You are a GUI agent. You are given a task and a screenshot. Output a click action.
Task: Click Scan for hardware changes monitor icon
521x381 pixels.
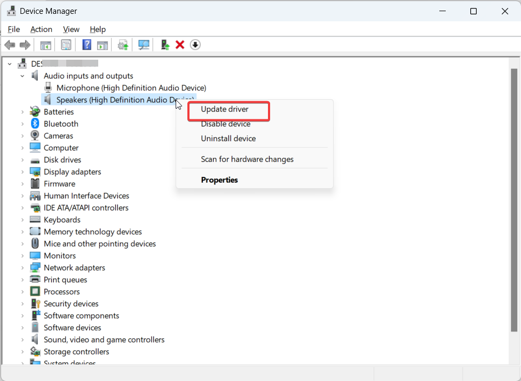pos(144,45)
